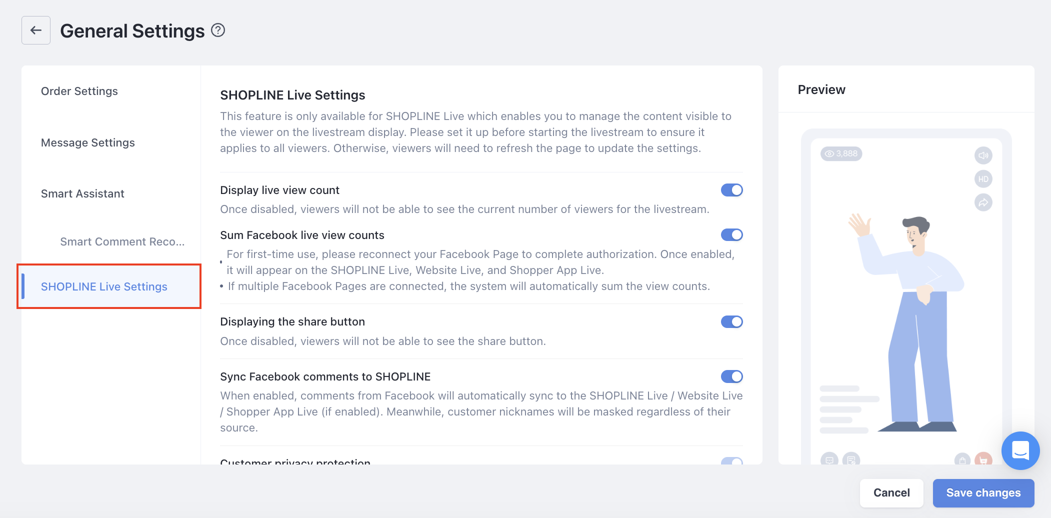Click the Preview panel heading
Image resolution: width=1051 pixels, height=518 pixels.
click(821, 89)
